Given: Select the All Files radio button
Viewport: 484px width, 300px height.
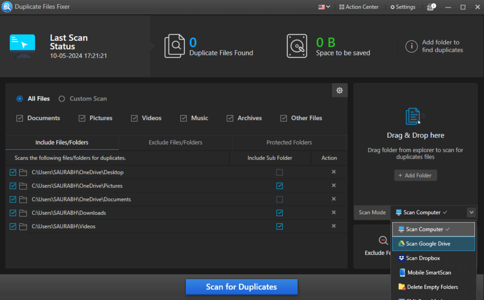Looking at the screenshot, I should tap(20, 99).
